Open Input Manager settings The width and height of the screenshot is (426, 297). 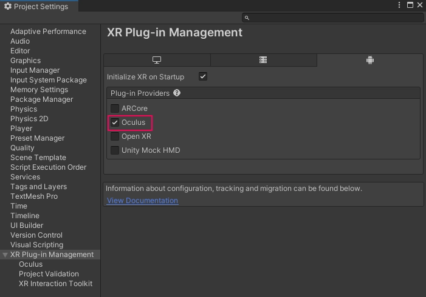(35, 70)
